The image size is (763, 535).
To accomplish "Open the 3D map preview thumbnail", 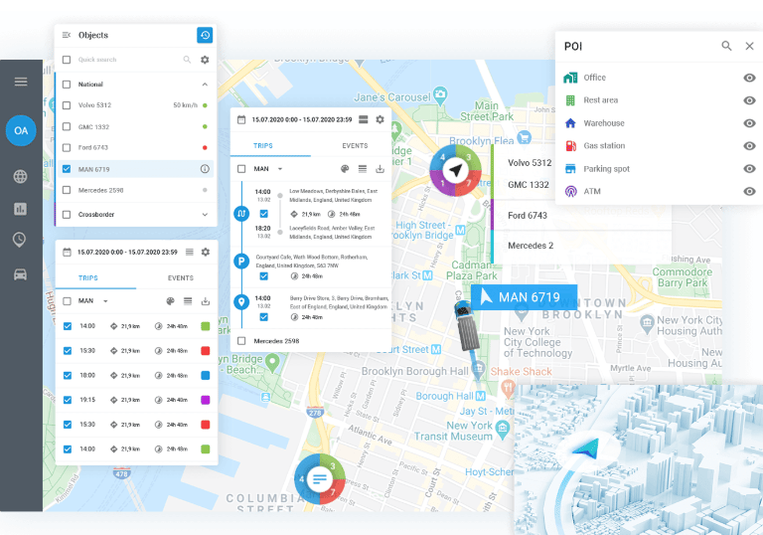I will click(x=639, y=459).
